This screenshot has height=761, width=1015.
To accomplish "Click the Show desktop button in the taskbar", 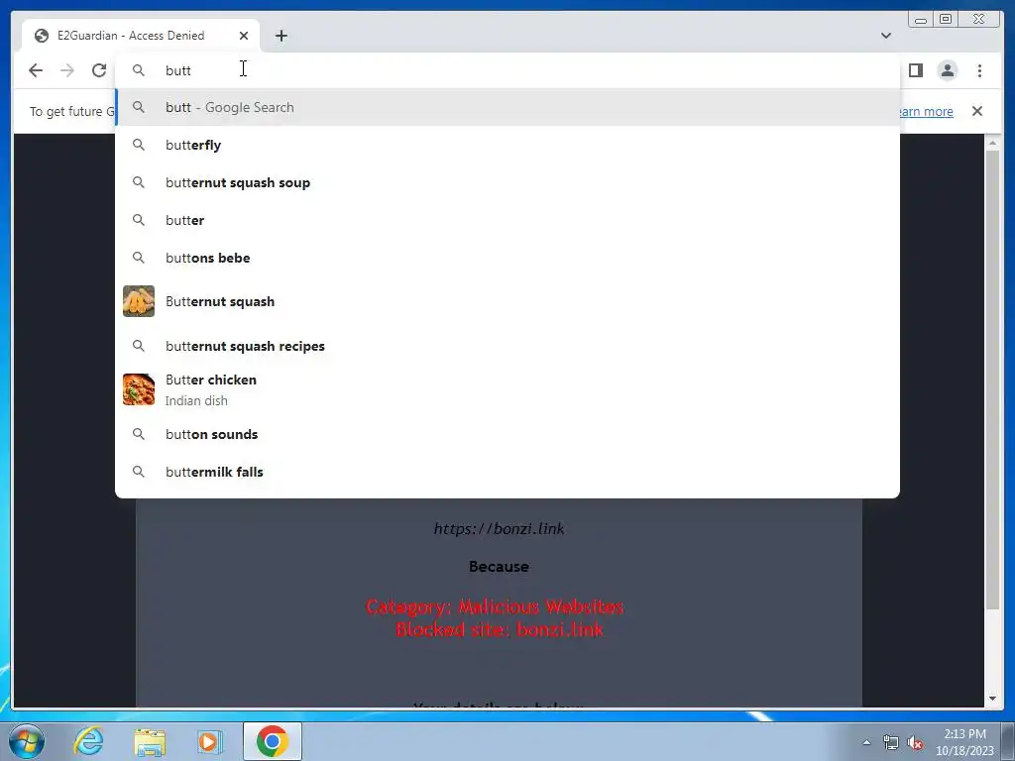I will click(x=1008, y=741).
